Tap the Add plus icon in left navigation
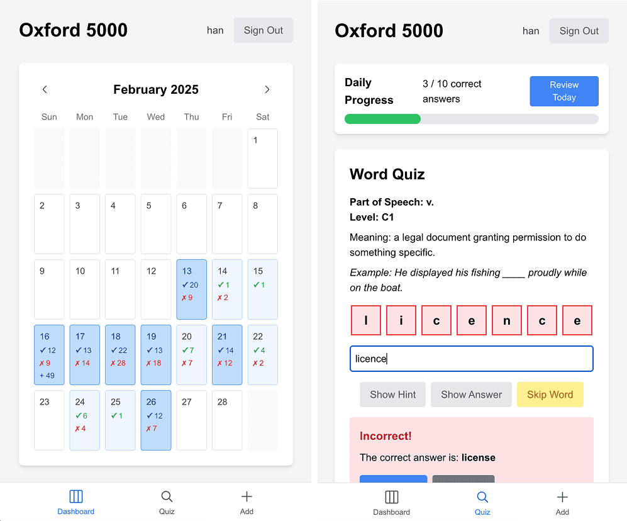 click(x=247, y=496)
